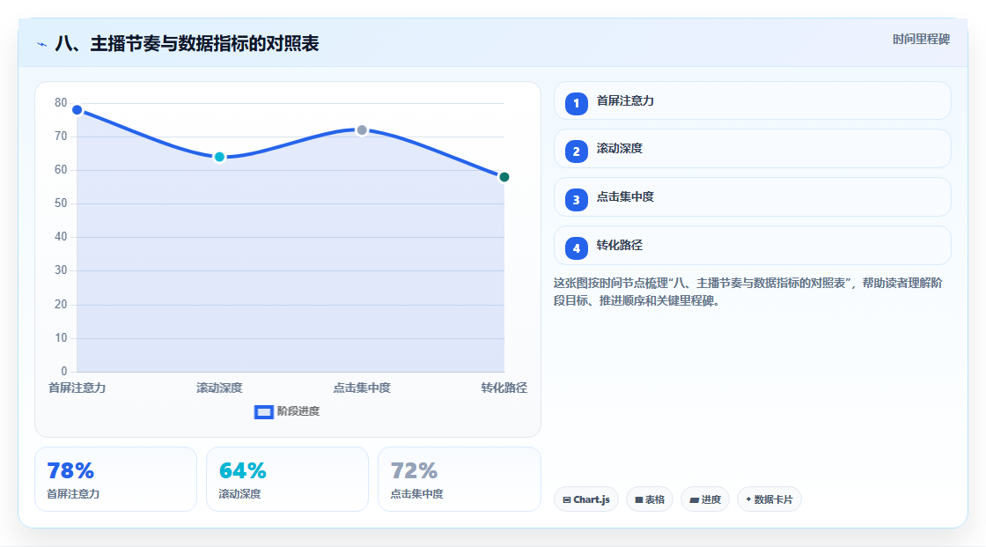Image resolution: width=986 pixels, height=547 pixels.
Task: Click the 进度 tag chip
Action: tap(705, 499)
